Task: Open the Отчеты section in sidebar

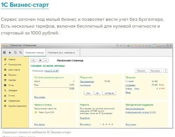Action: click(9, 95)
